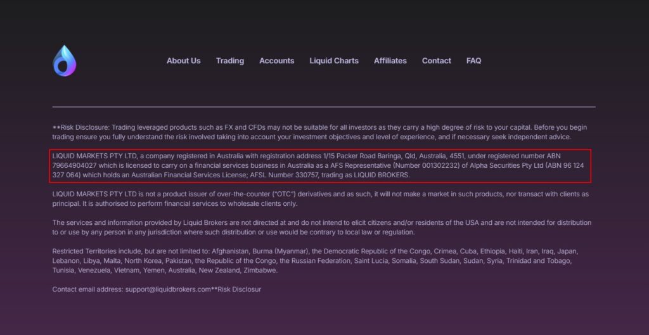The height and width of the screenshot is (335, 649).
Task: Click the 'Restricted Territories include' paragraph
Action: [315, 261]
